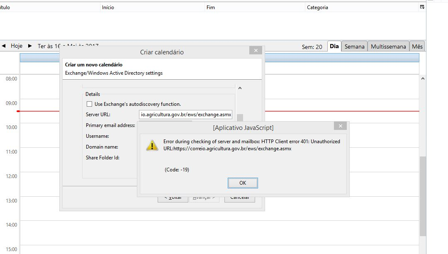Sort by the Início column header
The image size is (448, 254).
point(153,7)
